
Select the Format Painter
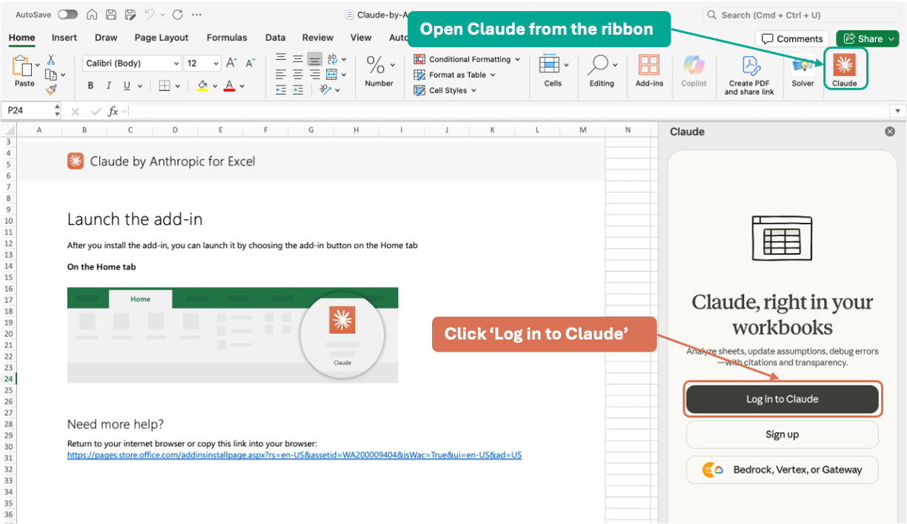(x=51, y=89)
